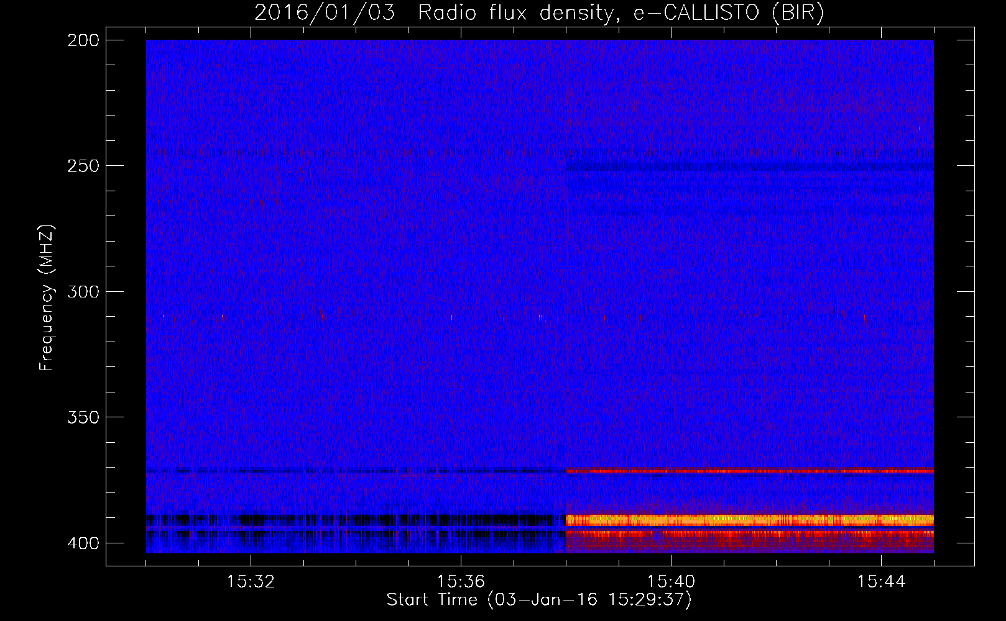
Task: Click the 'Start Time (03-Jan-16 15:29:37)' label
Action: [539, 600]
